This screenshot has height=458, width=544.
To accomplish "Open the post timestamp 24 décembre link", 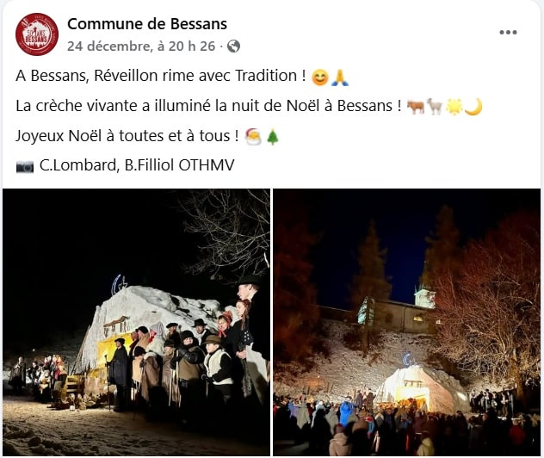I will [141, 46].
